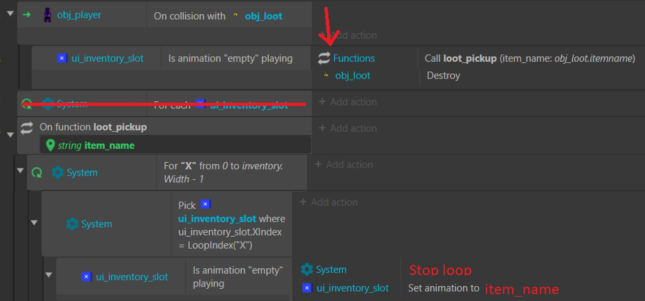Click the System gear icon next to Stop loop
645x301 pixels.
(307, 269)
